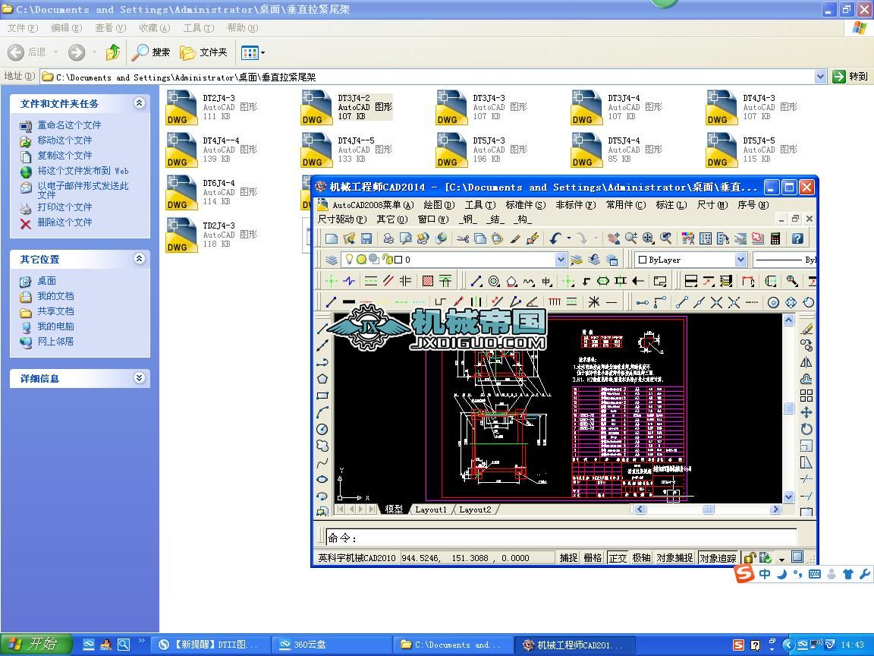Viewport: 874px width, 656px height.
Task: Select the Move tool in right modify toolbar
Action: tap(806, 413)
